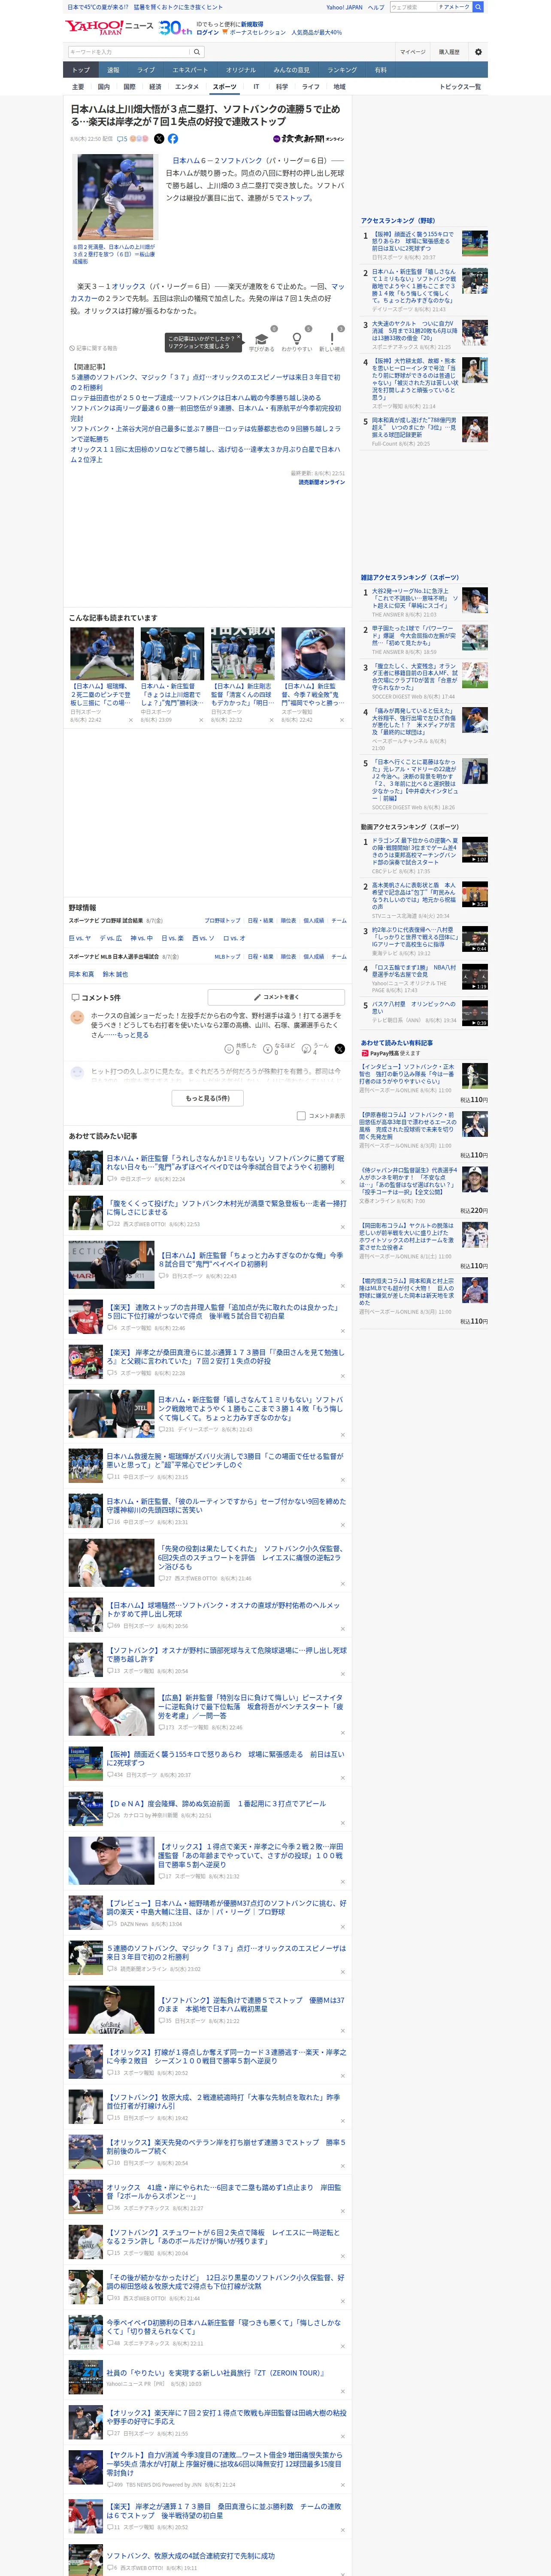Open the 巨 vs. ヤ game link
The width and height of the screenshot is (551, 2576).
[x=79, y=938]
